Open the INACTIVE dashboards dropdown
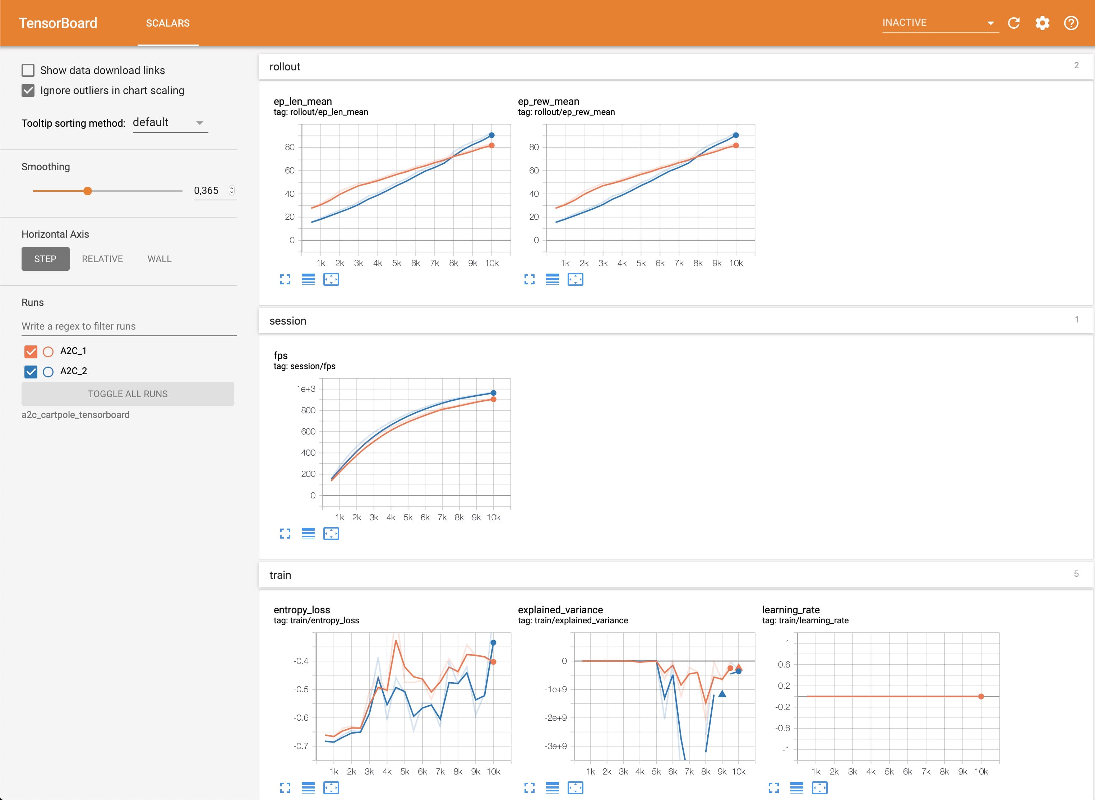Viewport: 1095px width, 800px height. (x=940, y=23)
